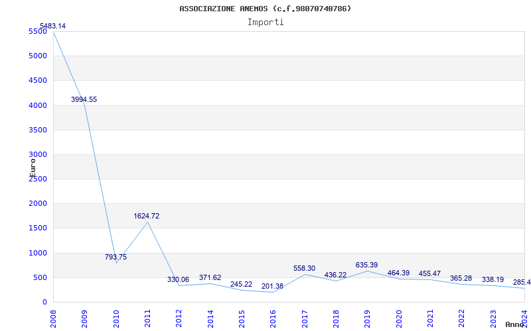This screenshot has width=531, height=331.
Task: Select the 2019 x-axis label
Action: [x=368, y=318]
